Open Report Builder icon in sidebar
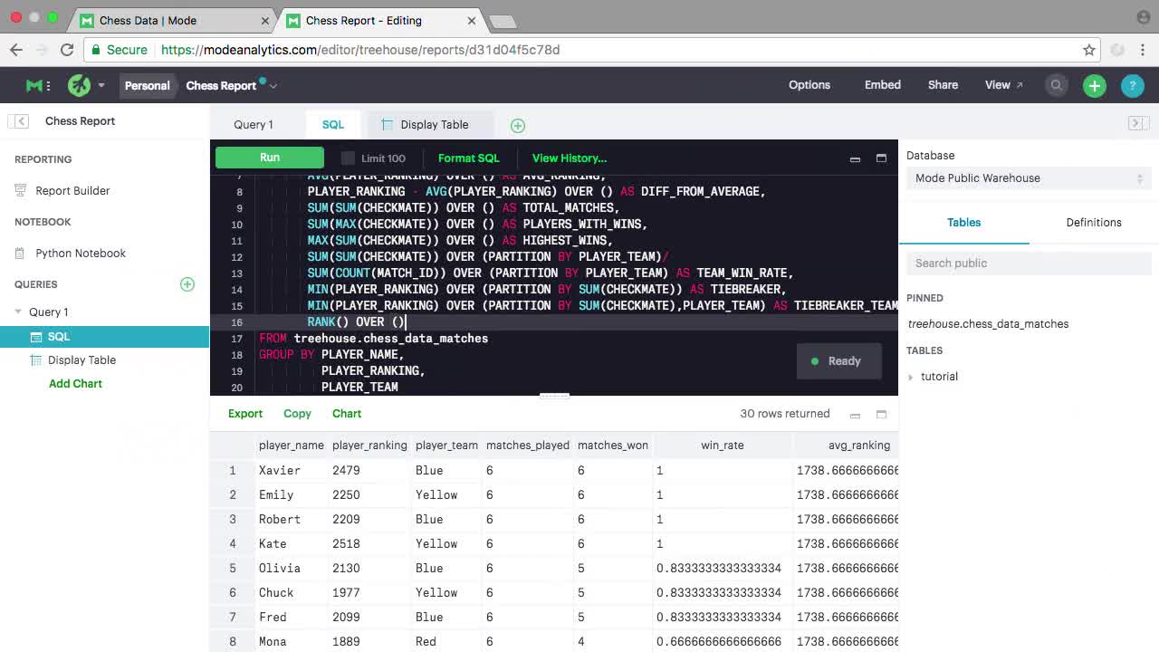 pyautogui.click(x=21, y=190)
